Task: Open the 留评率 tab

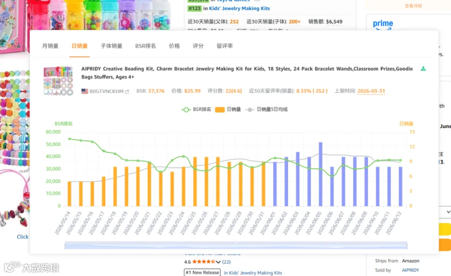Action: pos(224,46)
